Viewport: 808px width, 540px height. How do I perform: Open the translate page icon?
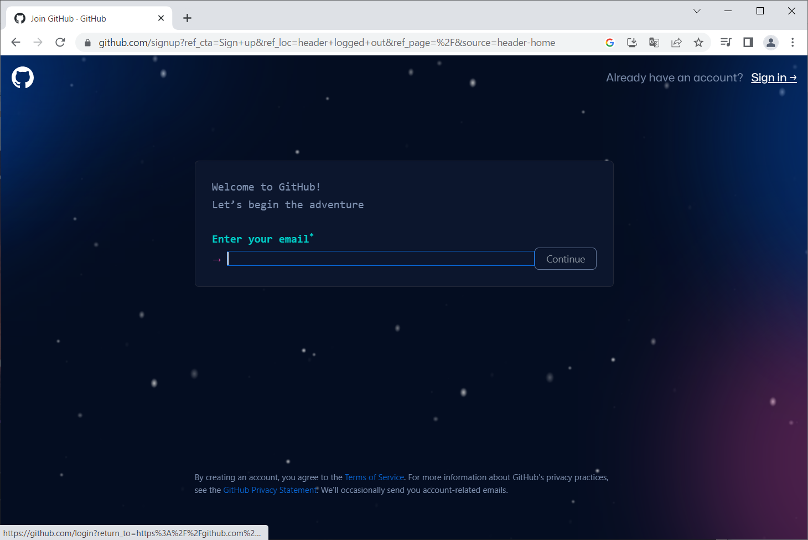(x=654, y=43)
